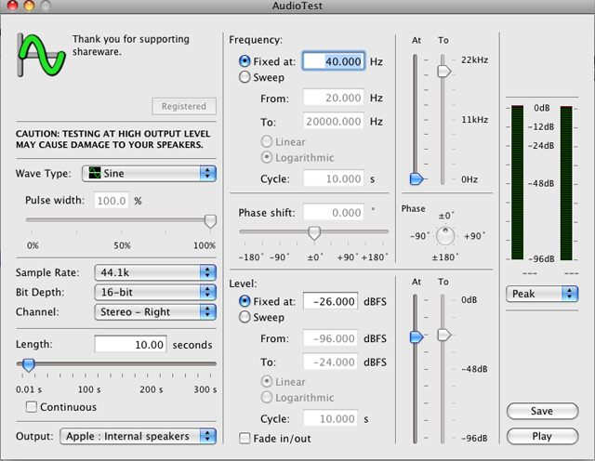Click the ±180° label below Phase knob
Image resolution: width=595 pixels, height=461 pixels.
tap(445, 257)
